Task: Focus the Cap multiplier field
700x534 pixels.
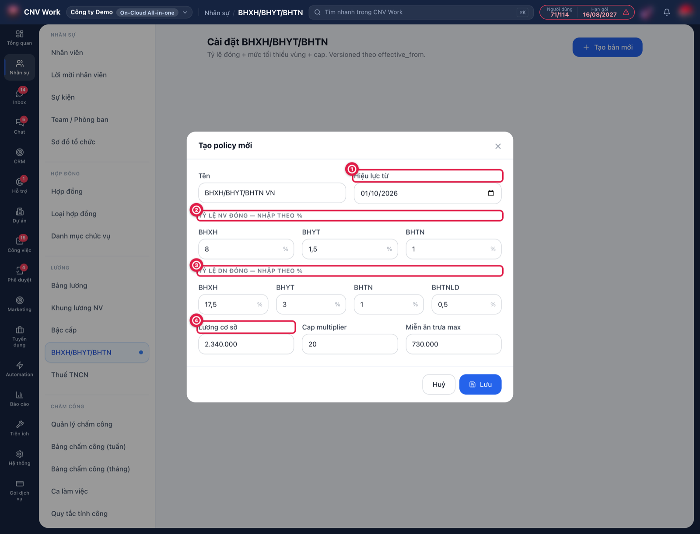Action: pyautogui.click(x=350, y=344)
